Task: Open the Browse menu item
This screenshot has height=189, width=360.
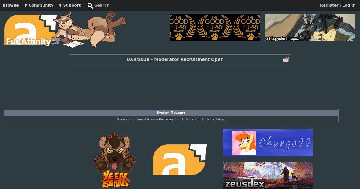Action: [x=11, y=5]
